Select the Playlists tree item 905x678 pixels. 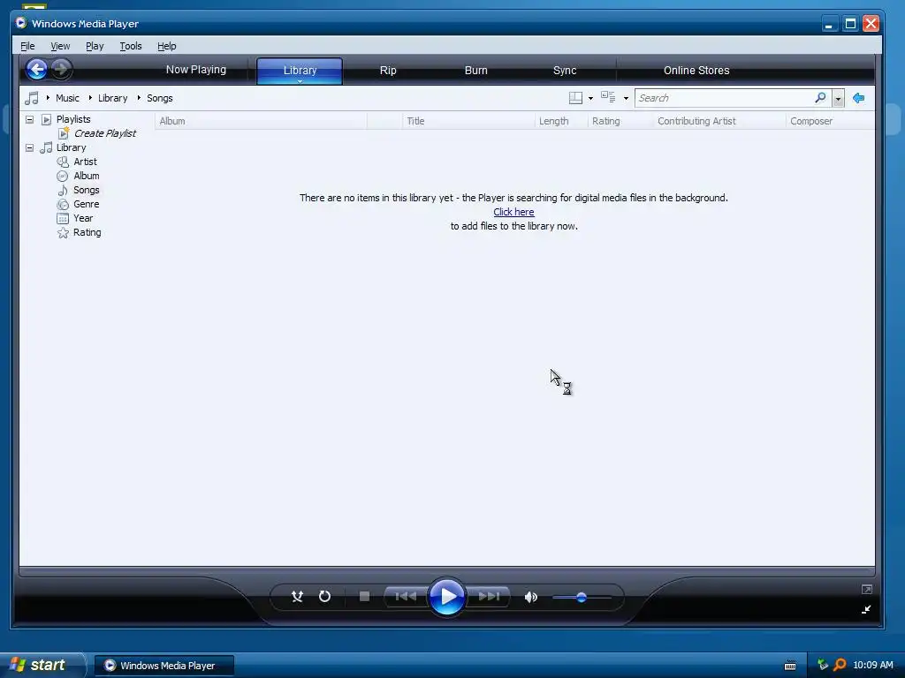click(73, 119)
